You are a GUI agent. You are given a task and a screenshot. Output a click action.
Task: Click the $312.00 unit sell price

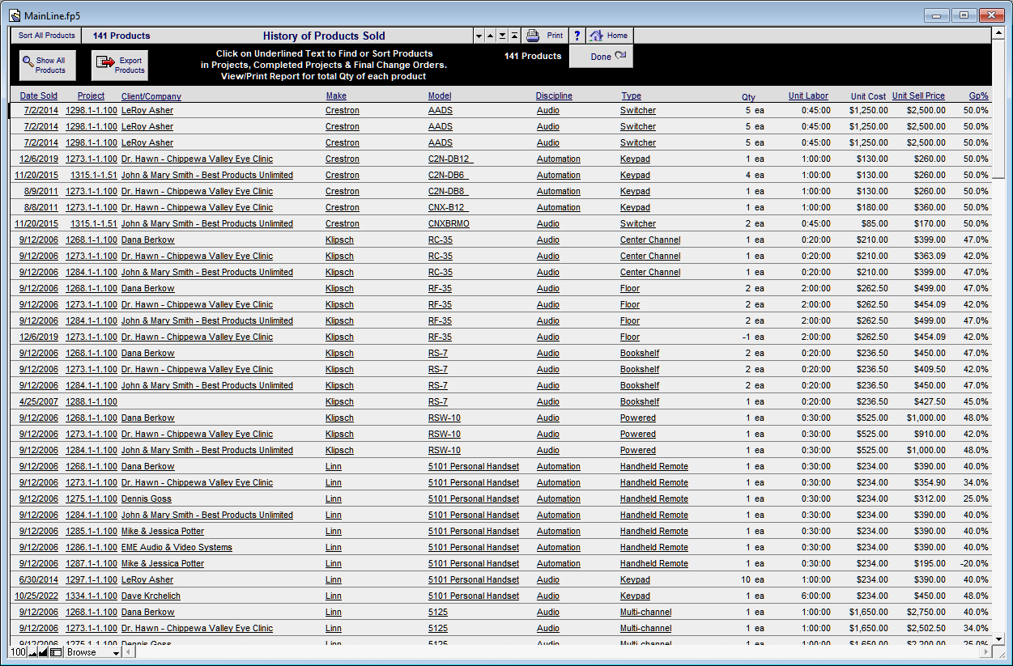[928, 498]
